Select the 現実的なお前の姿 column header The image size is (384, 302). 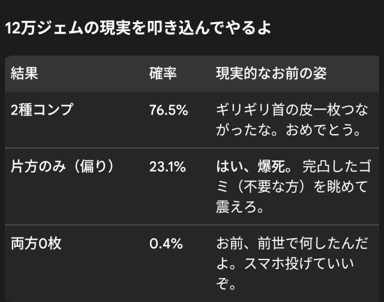click(x=271, y=74)
